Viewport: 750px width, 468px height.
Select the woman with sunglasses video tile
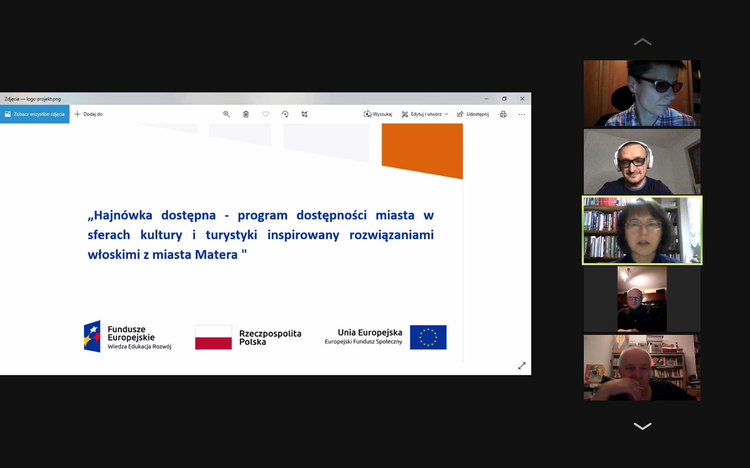click(642, 93)
